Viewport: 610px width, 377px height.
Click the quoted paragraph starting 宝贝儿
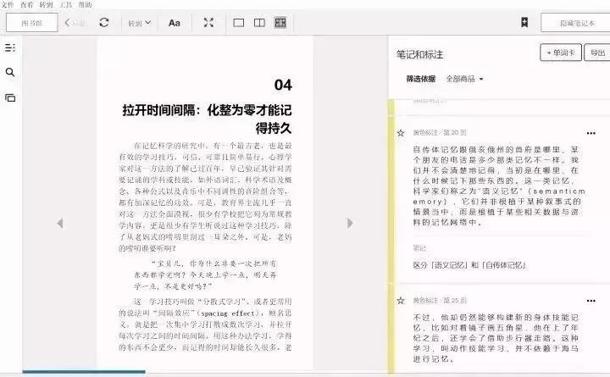tap(205, 274)
